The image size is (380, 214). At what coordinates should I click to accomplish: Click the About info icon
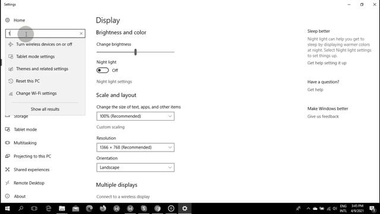point(8,196)
